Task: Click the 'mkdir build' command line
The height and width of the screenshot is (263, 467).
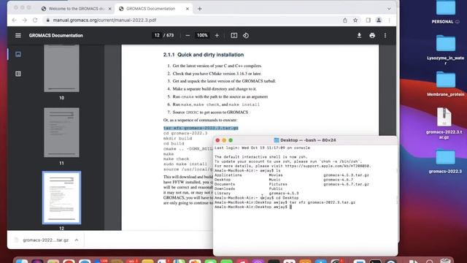Action: [x=178, y=138]
